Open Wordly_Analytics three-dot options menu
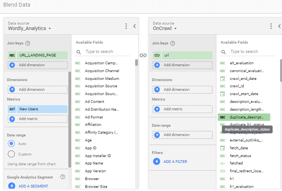The height and width of the screenshot is (191, 282). pos(126,26)
